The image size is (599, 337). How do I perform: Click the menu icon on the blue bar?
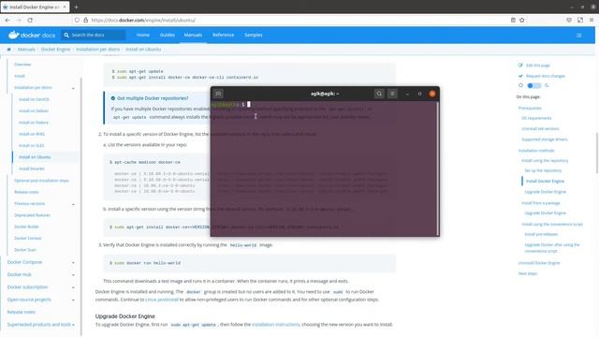578,36
